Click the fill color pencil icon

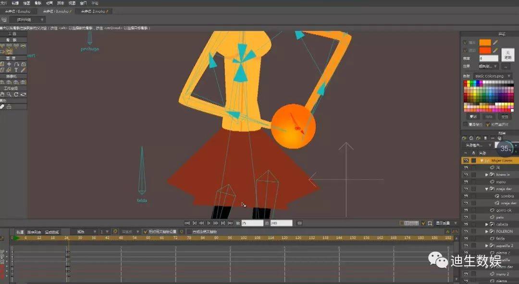tap(496, 42)
